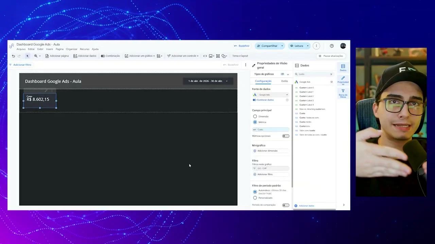The height and width of the screenshot is (244, 435).
Task: Switch to the Estilo tab
Action: (x=284, y=81)
